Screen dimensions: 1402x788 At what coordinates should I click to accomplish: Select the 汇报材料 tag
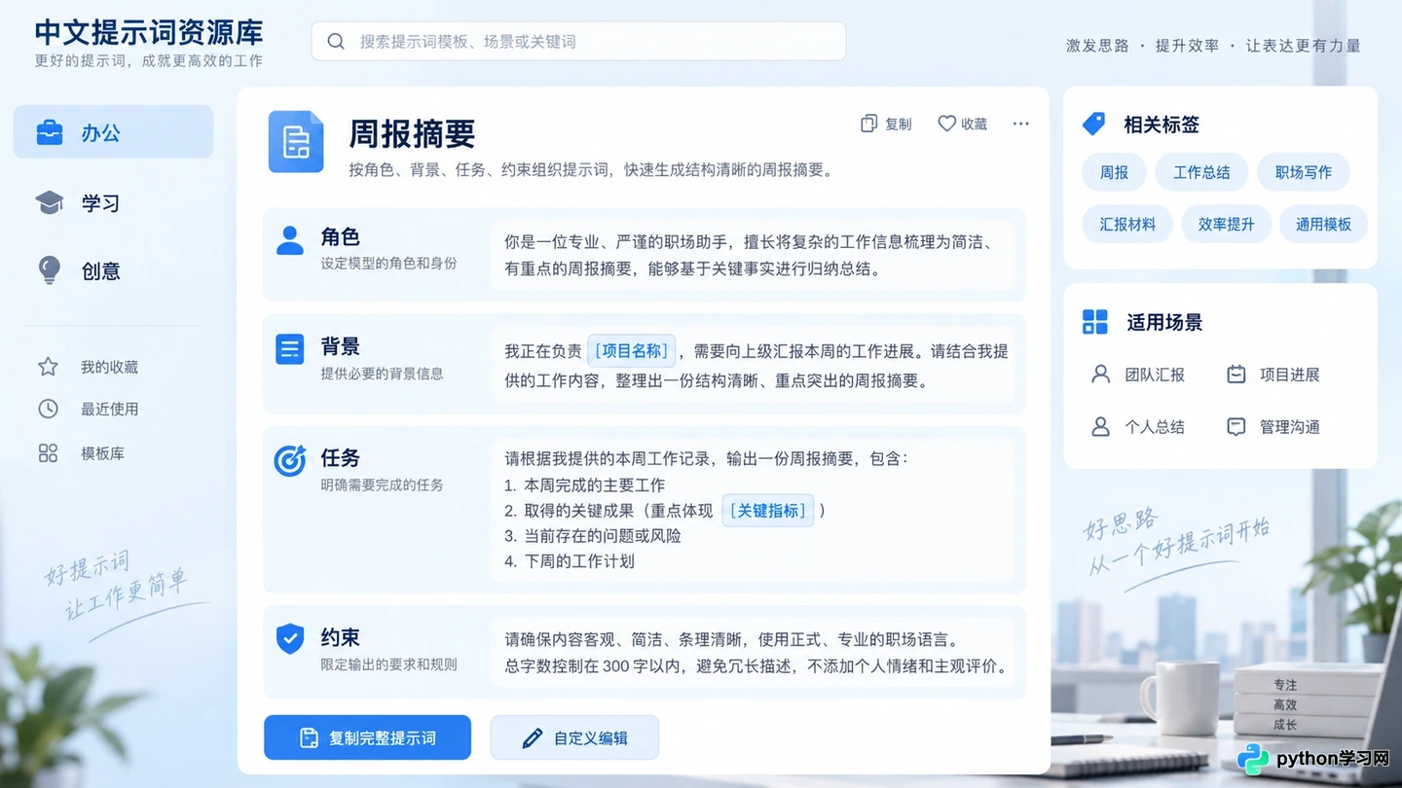[x=1127, y=224]
